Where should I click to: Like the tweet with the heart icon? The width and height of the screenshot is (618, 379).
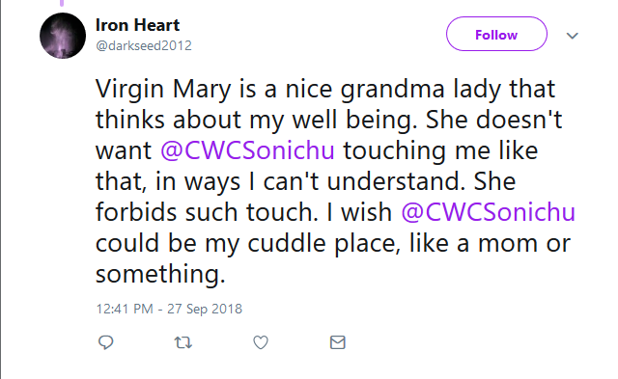pos(261,342)
